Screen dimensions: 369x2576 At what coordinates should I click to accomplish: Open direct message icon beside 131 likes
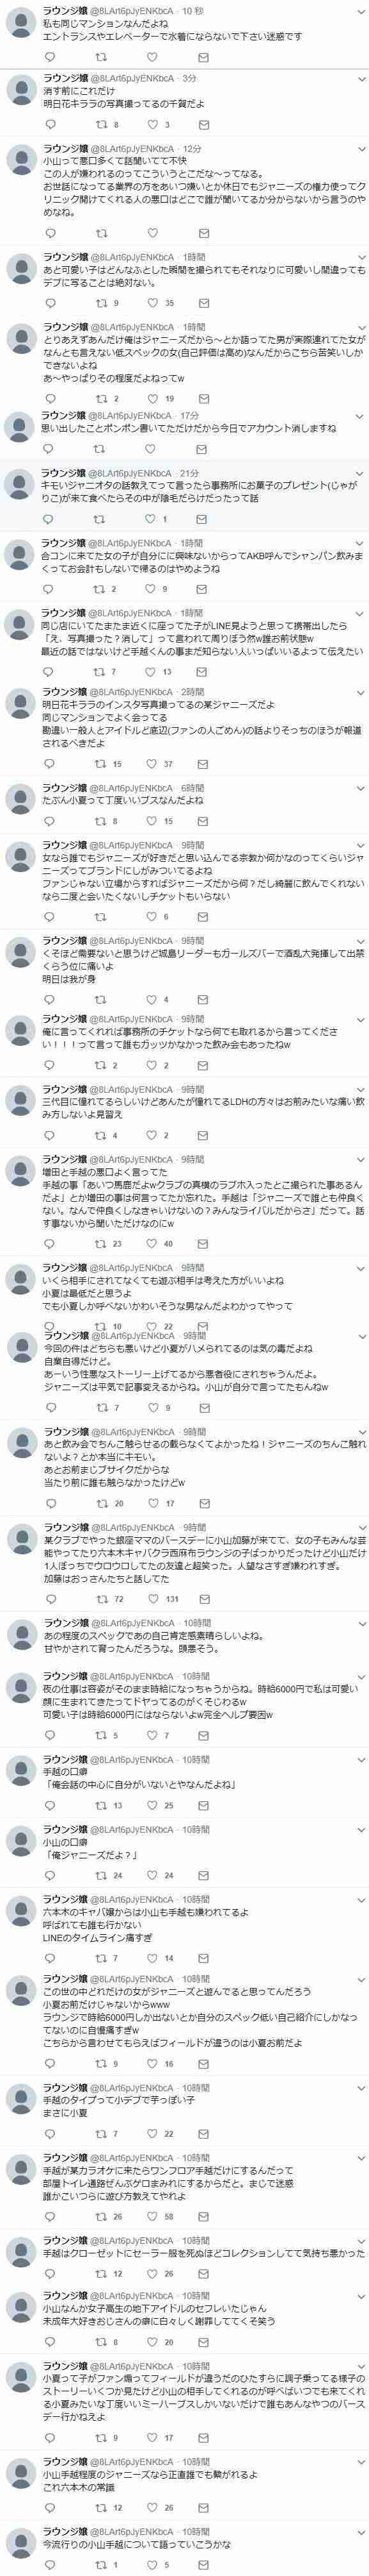tap(203, 1599)
